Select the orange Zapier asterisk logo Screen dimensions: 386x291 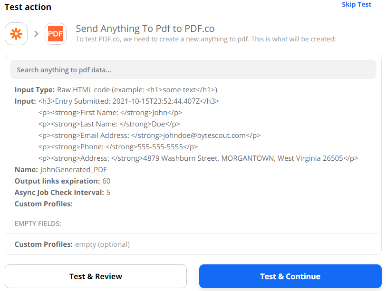point(16,34)
